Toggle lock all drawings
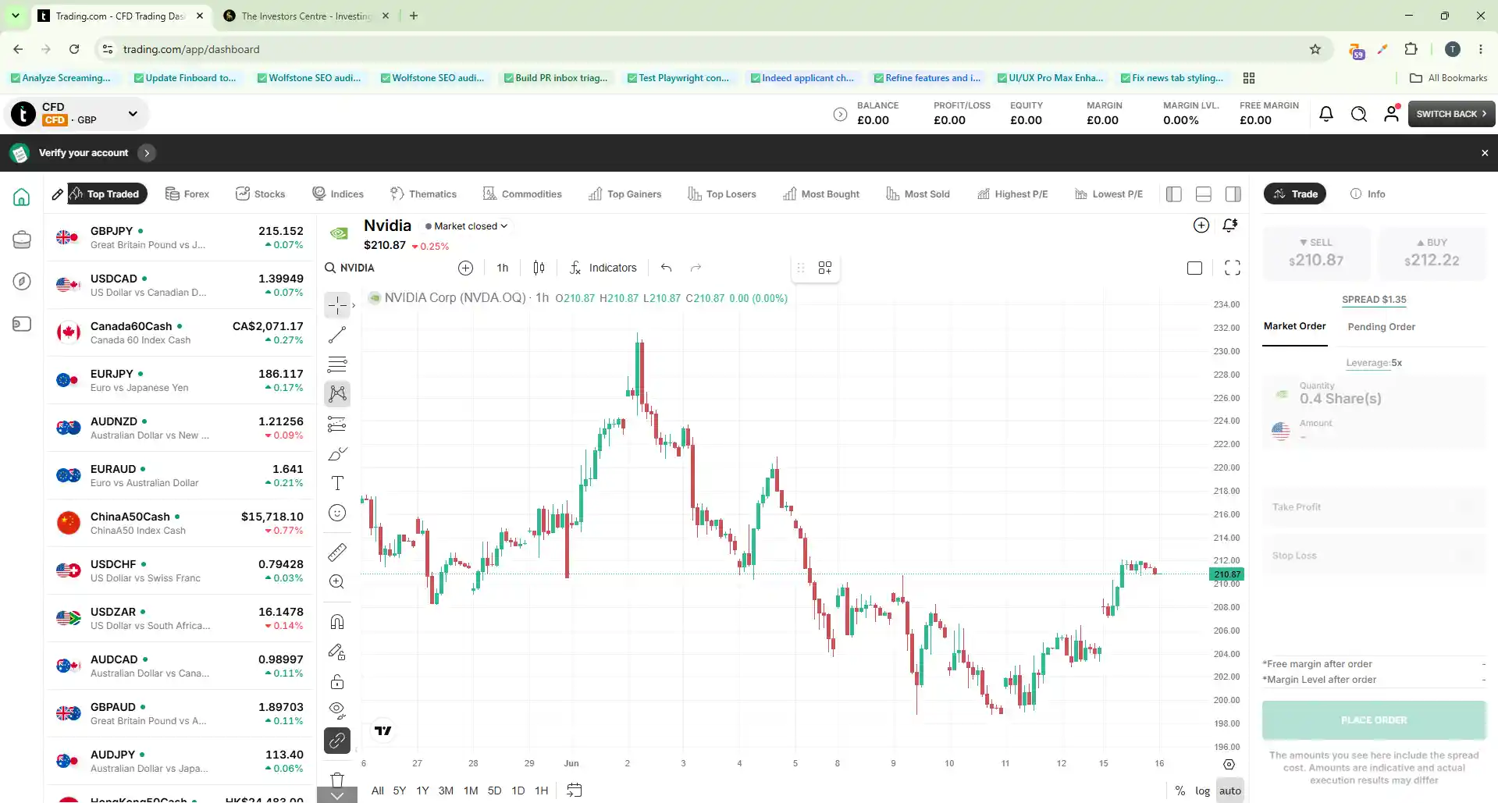1498x803 pixels. click(x=337, y=681)
